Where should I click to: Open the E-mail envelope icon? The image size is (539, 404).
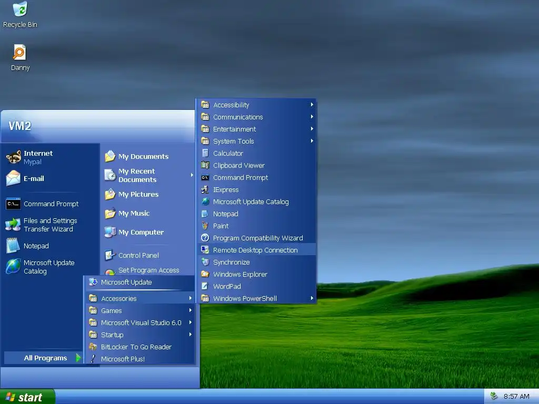(x=13, y=178)
